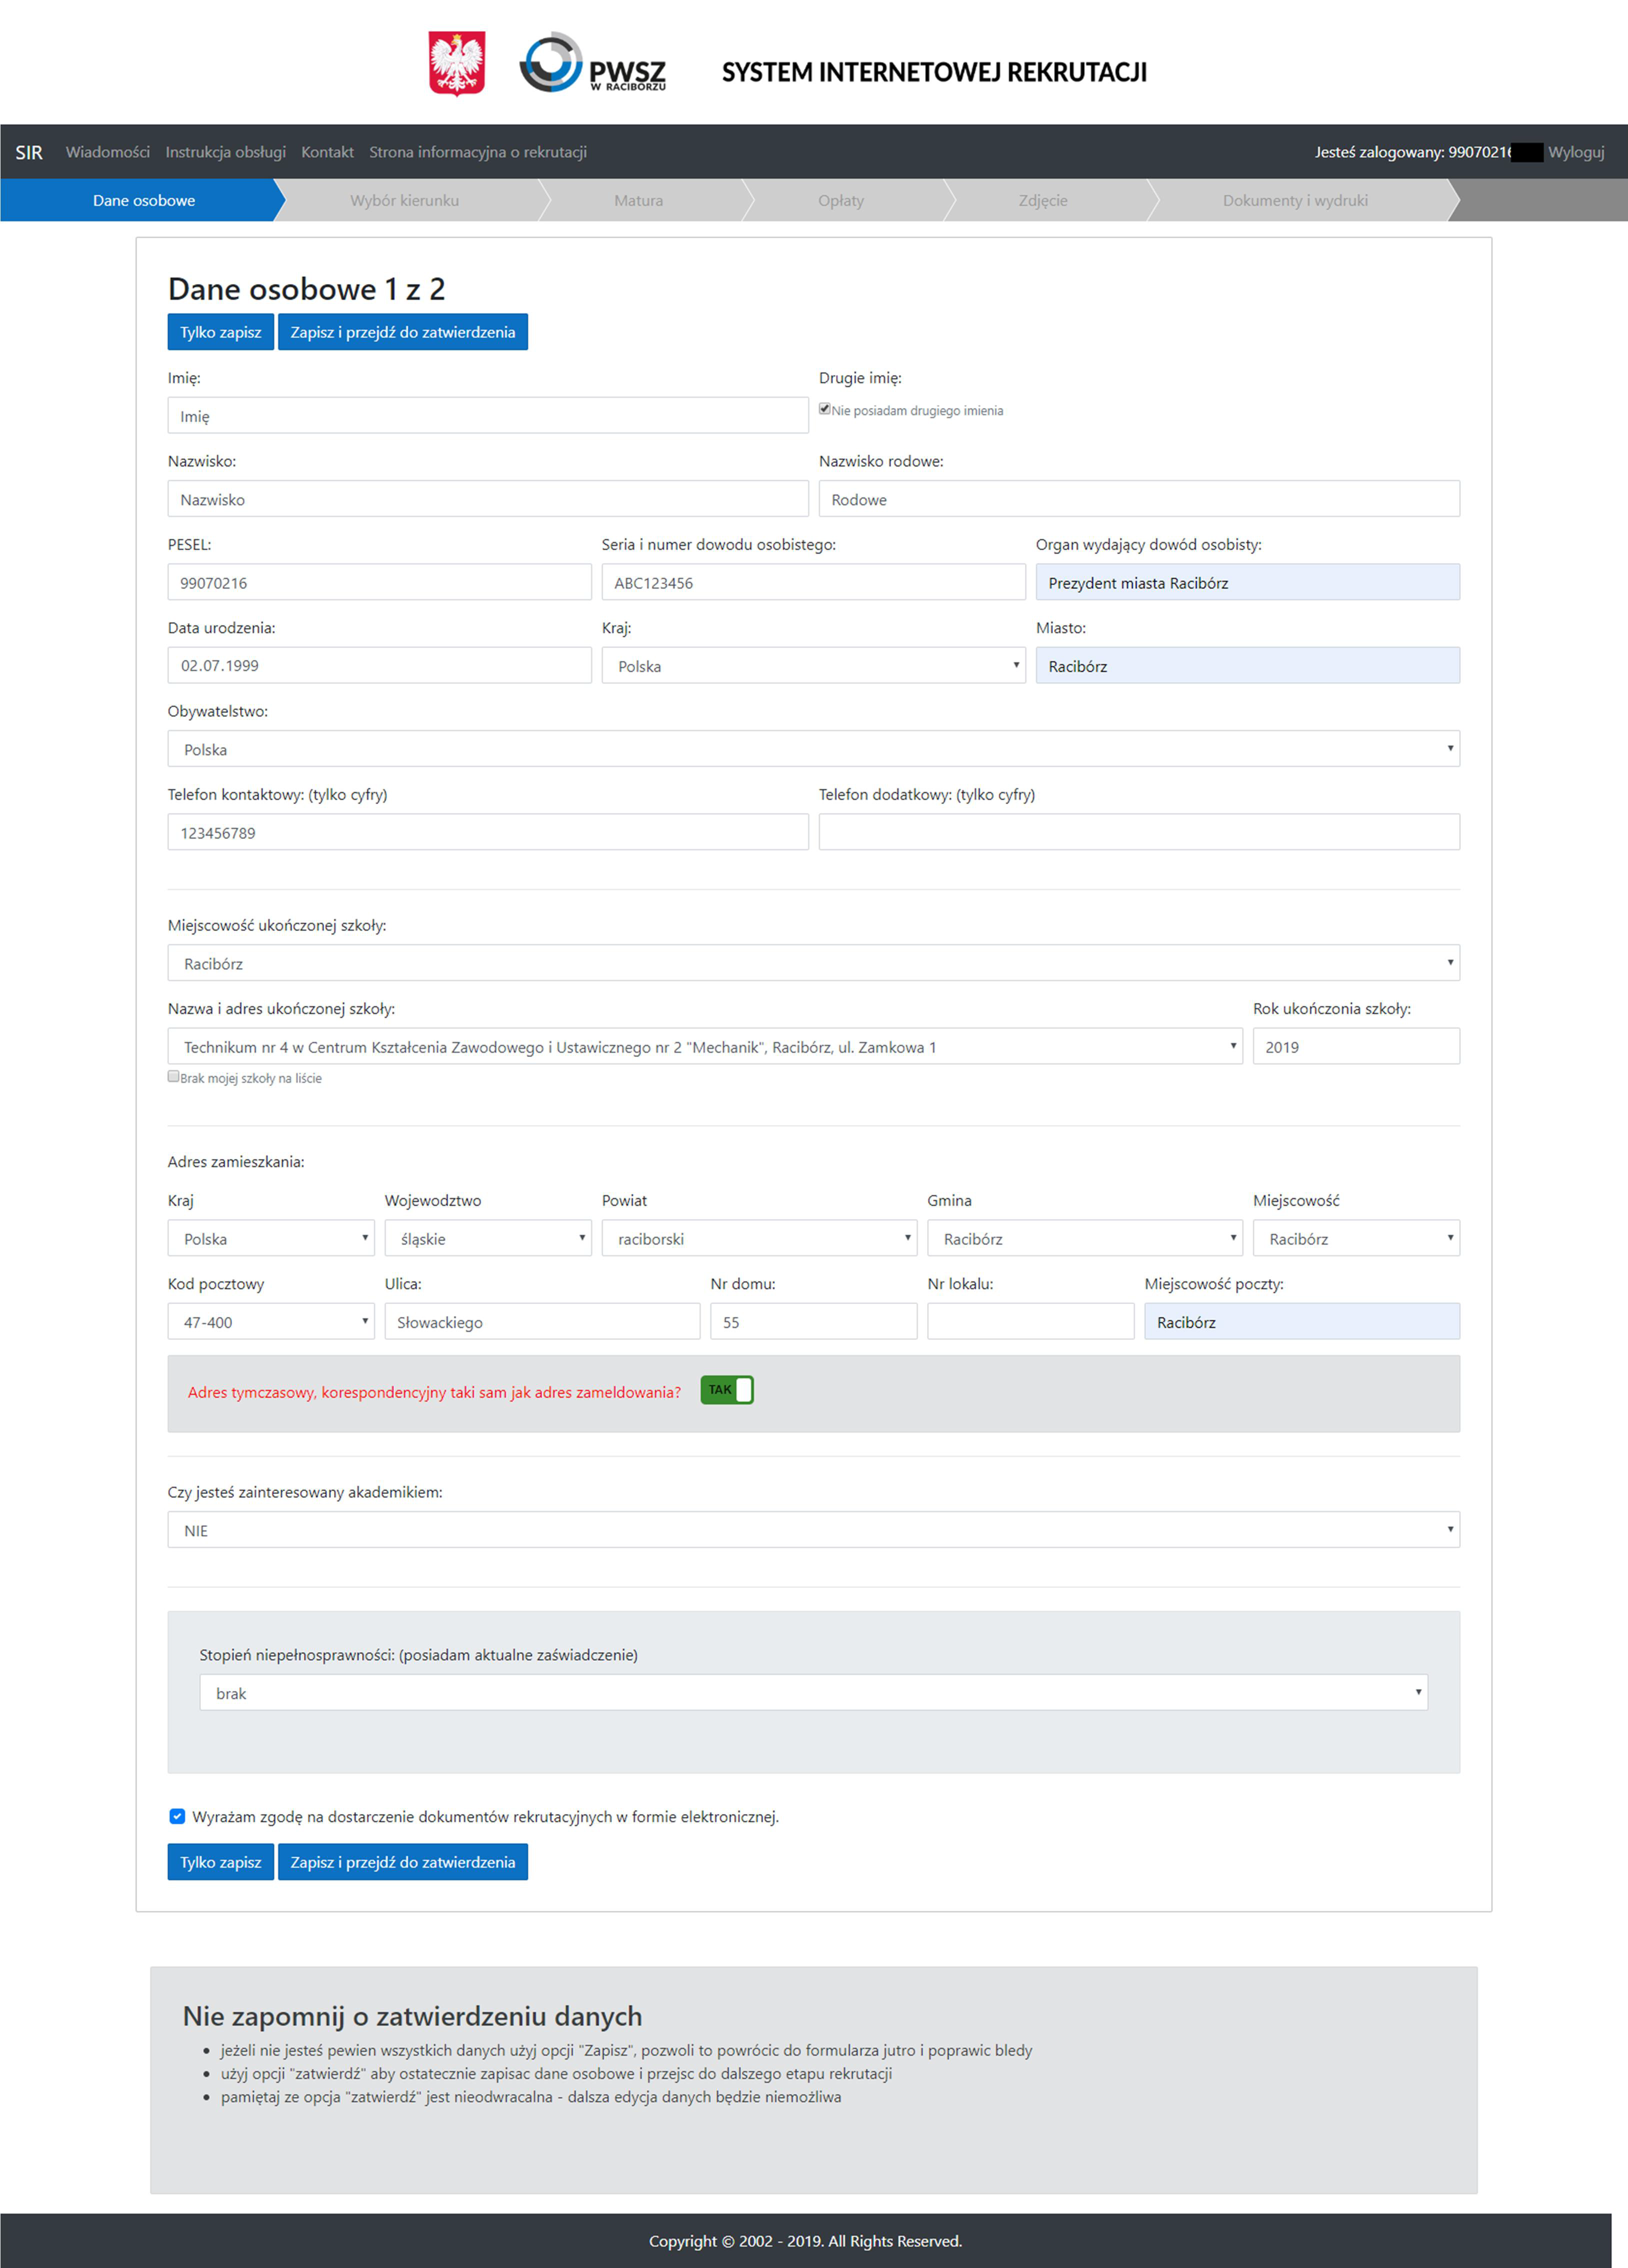The width and height of the screenshot is (1628, 2268).
Task: Click 'SYSTEM INTERNETOWEJ REKRUTACJI' header title
Action: (934, 72)
